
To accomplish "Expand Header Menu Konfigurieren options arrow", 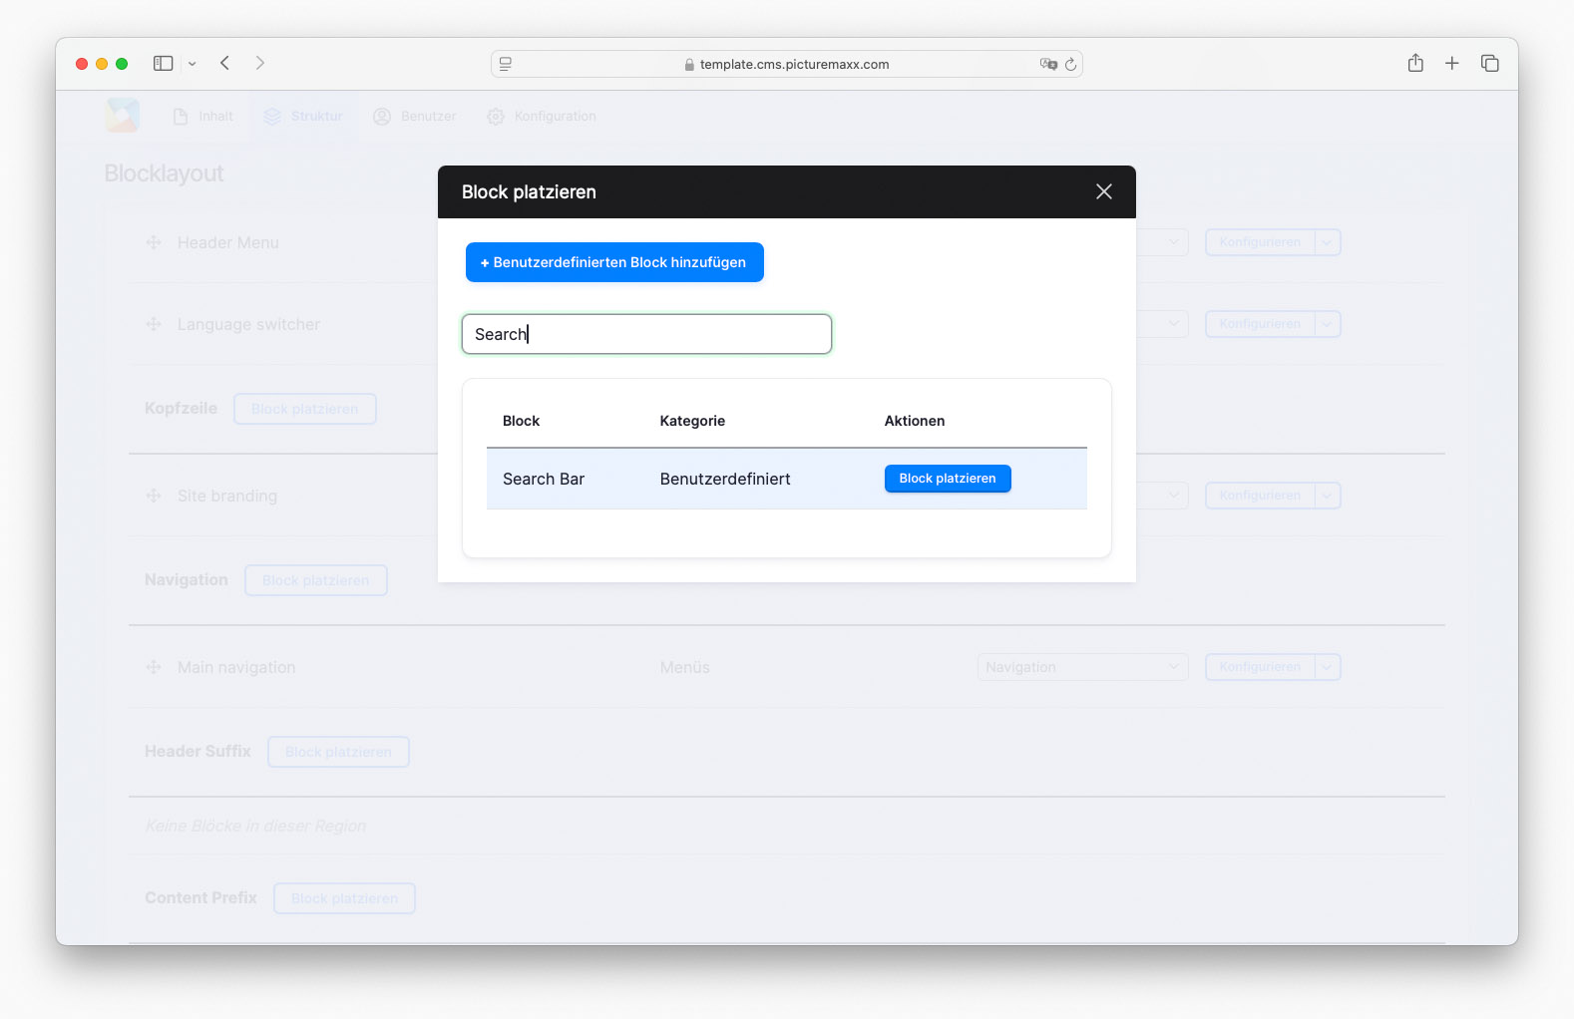I will pyautogui.click(x=1328, y=242).
